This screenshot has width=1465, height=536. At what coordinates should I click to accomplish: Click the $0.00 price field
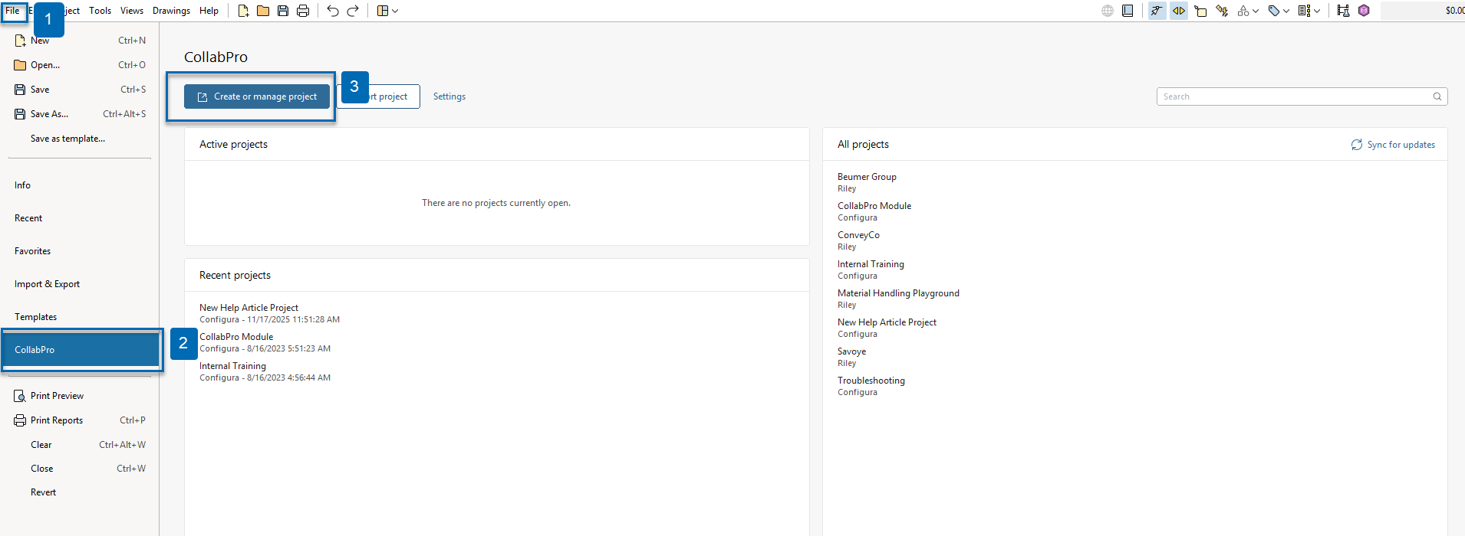pos(1423,11)
